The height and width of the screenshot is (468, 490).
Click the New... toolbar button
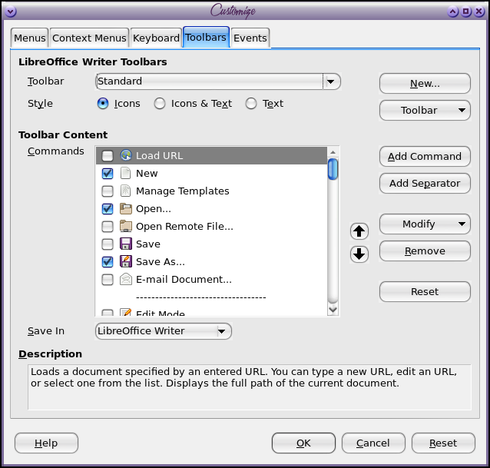click(425, 84)
